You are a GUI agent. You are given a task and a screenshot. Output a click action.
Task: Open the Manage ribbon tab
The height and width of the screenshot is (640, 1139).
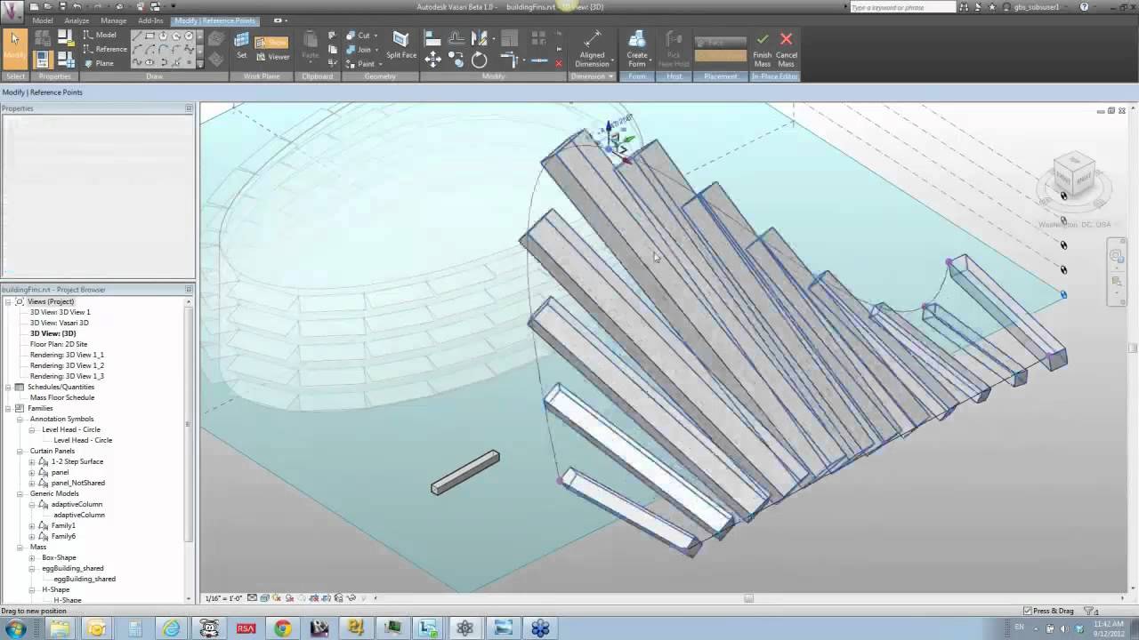click(x=114, y=20)
